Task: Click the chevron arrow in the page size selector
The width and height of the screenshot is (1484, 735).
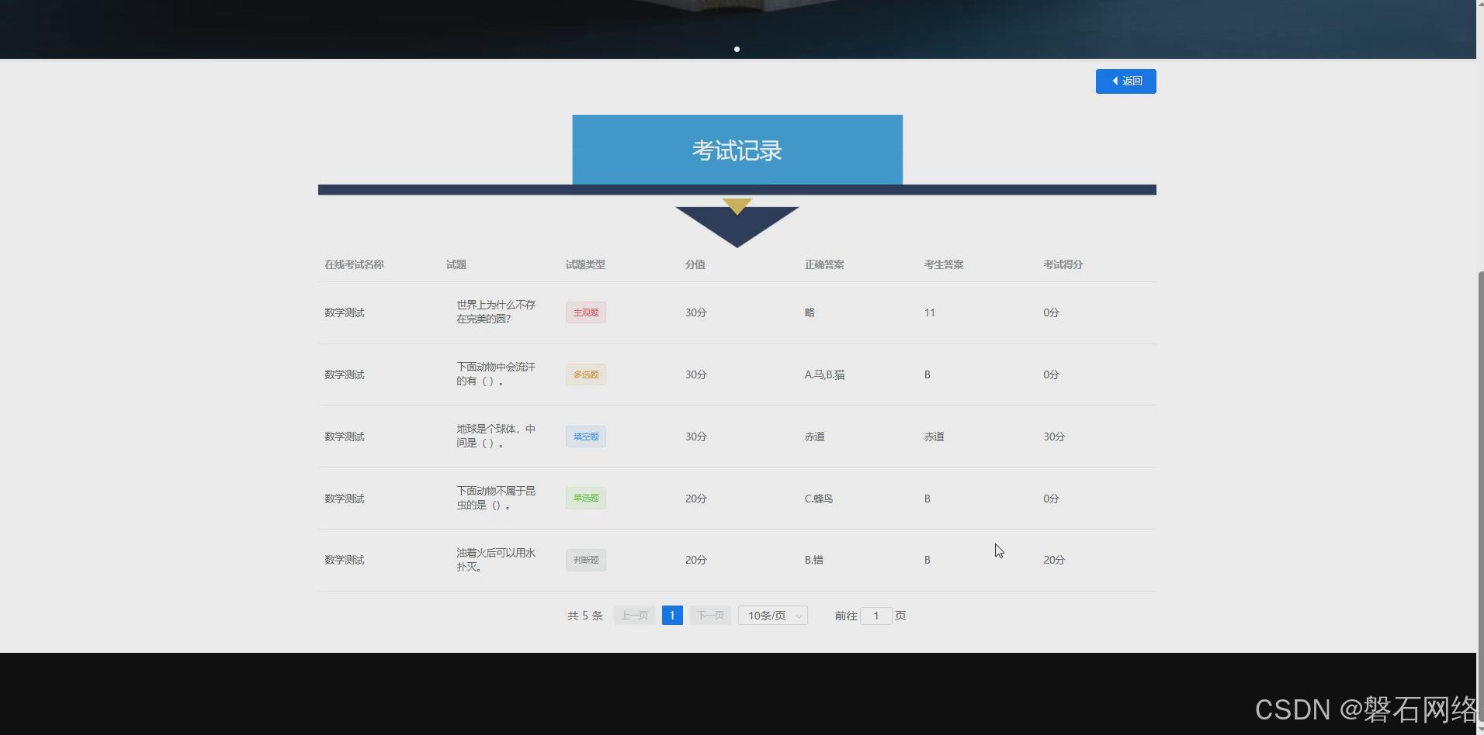Action: click(x=799, y=615)
